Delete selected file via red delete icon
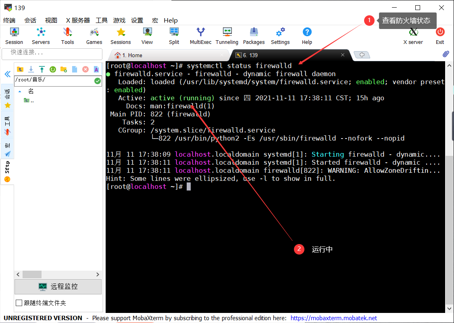The width and height of the screenshot is (454, 323). (85, 69)
